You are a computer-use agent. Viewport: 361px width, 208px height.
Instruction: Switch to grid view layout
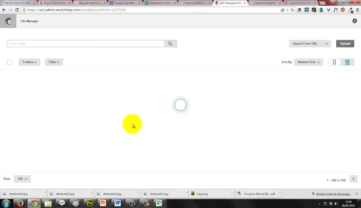[334, 62]
